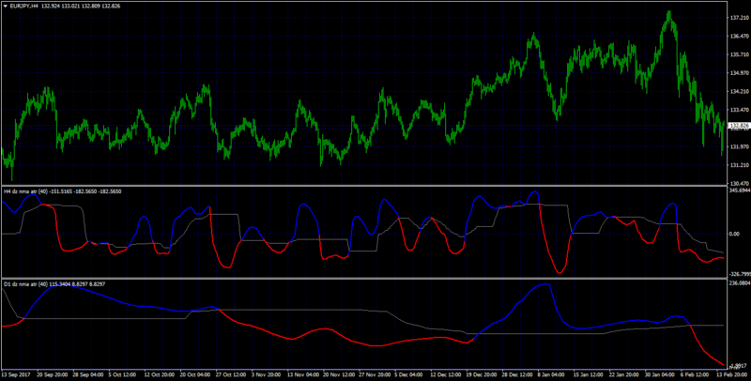
Task: Click the 131.970 price axis label
Action: click(740, 147)
